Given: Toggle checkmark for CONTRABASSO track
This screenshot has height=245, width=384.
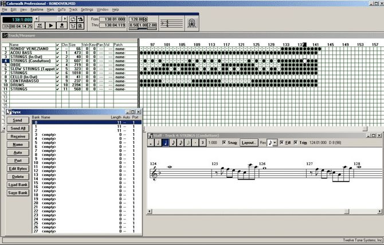Looking at the screenshot, I should (x=57, y=81).
